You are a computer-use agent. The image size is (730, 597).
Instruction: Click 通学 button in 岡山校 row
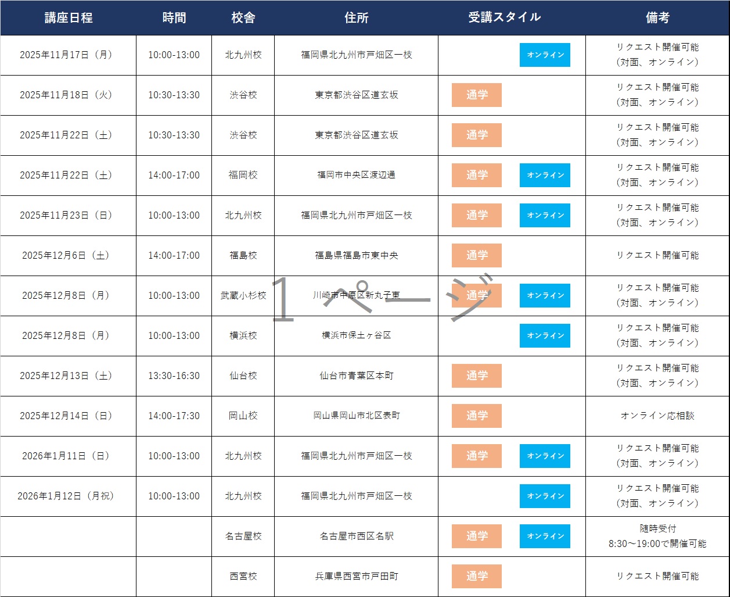[x=477, y=416]
